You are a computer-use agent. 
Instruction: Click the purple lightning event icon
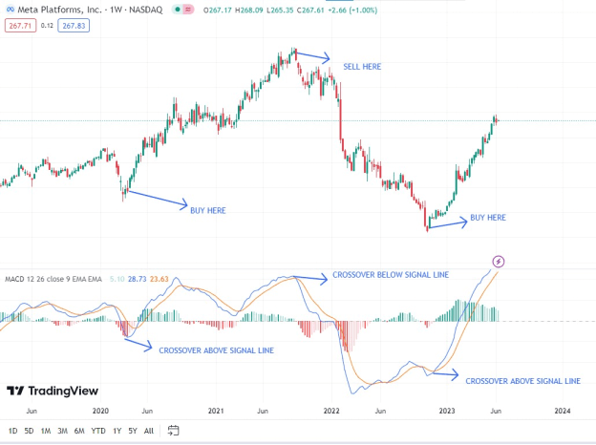(499, 262)
